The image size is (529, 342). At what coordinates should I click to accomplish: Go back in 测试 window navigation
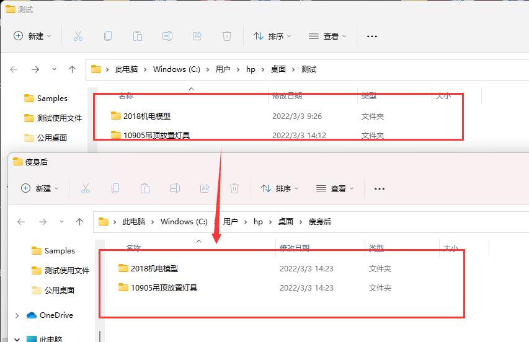click(14, 69)
